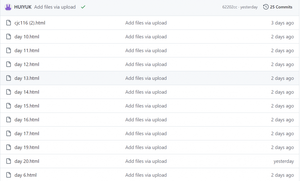Open commit hash 62202cc
Screen dimensions: 300x181
(230, 7)
